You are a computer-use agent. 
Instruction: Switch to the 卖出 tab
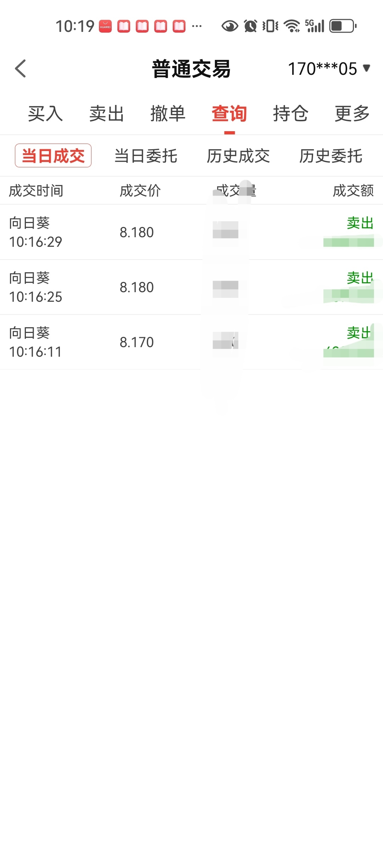point(106,114)
